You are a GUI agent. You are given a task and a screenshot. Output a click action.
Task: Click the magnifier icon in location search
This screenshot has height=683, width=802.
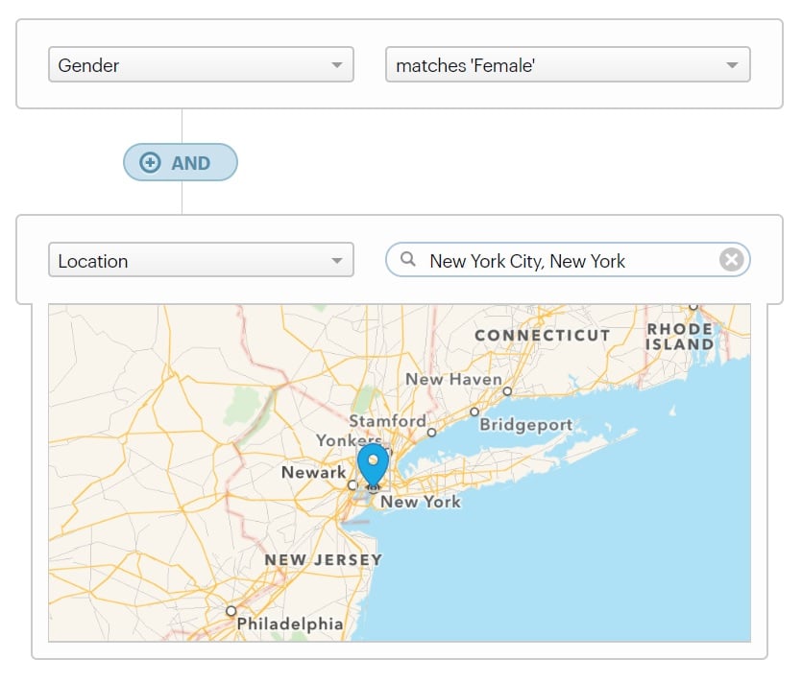coord(408,260)
